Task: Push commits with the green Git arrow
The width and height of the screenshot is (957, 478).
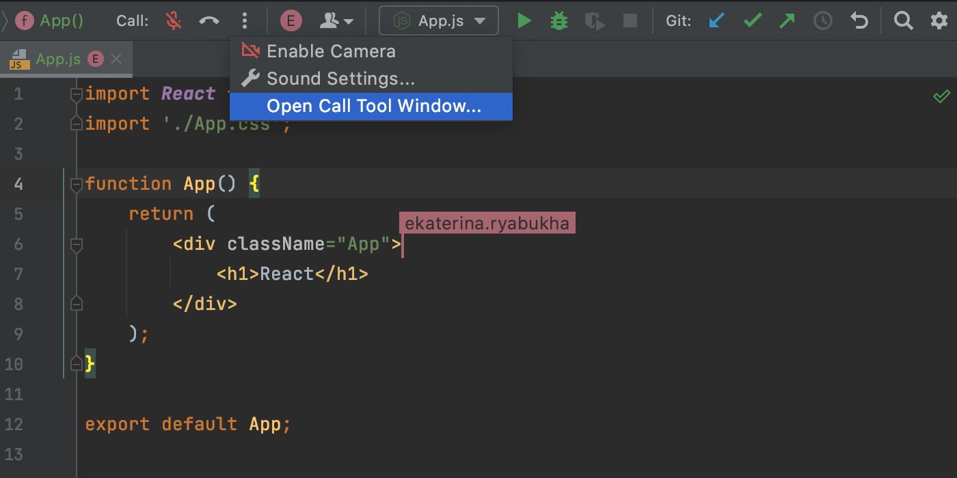Action: click(x=787, y=21)
